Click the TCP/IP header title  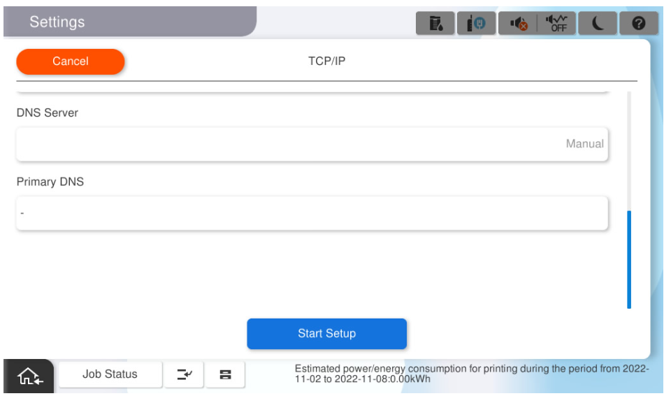click(x=327, y=61)
